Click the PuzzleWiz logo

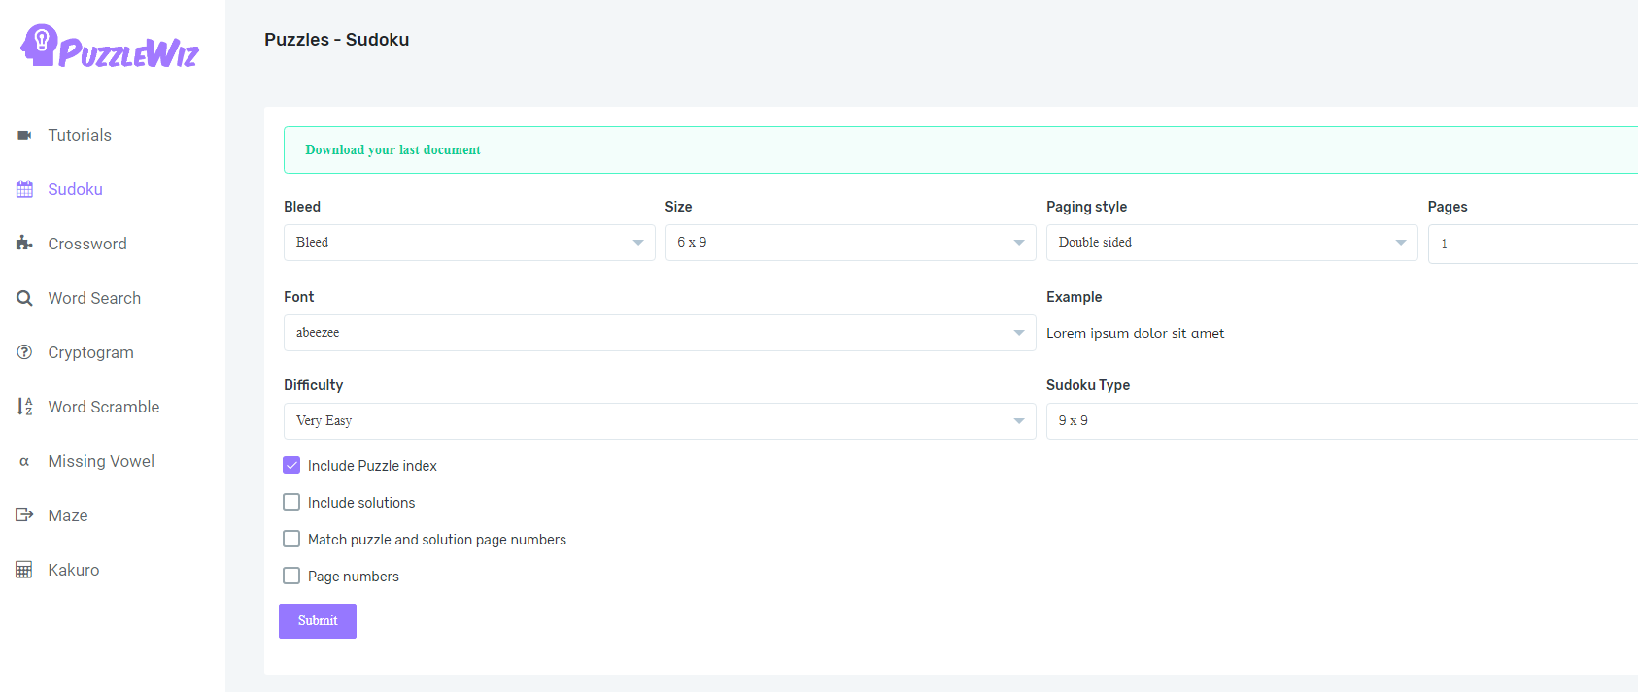coord(110,47)
